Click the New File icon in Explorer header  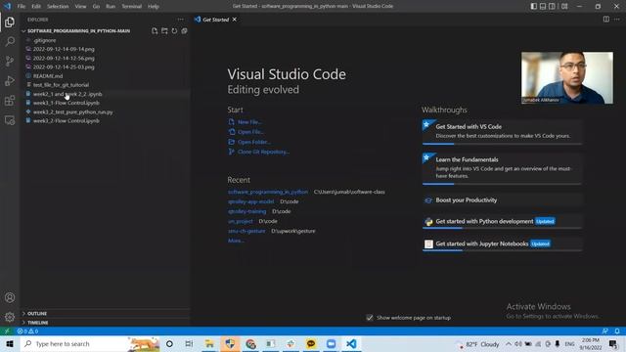155,30
